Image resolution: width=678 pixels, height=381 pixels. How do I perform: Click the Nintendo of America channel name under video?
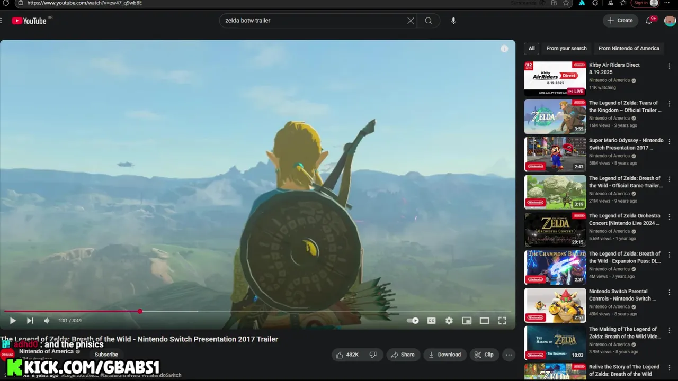coord(46,351)
